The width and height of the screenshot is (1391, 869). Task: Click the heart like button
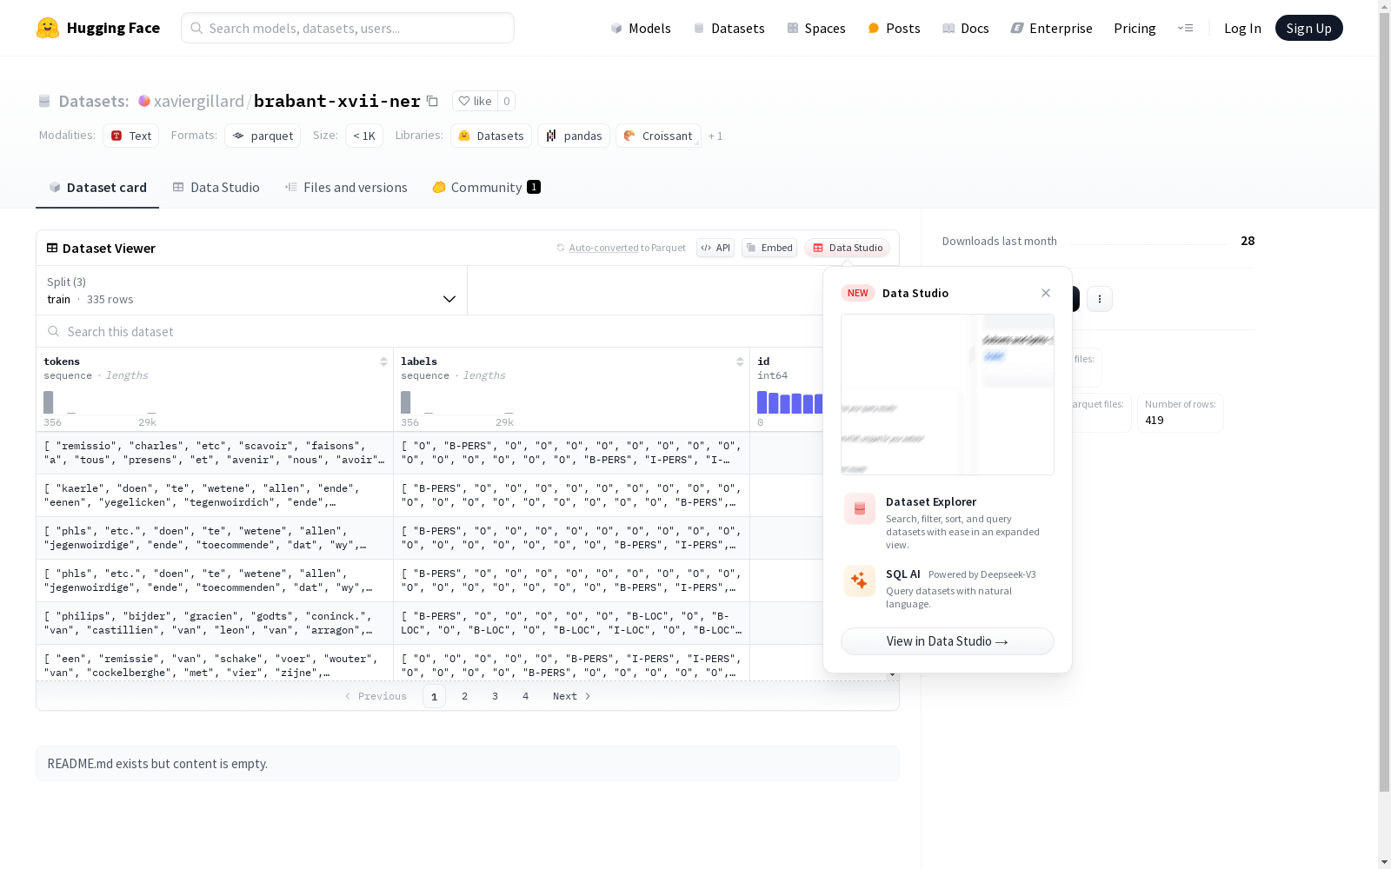point(475,101)
